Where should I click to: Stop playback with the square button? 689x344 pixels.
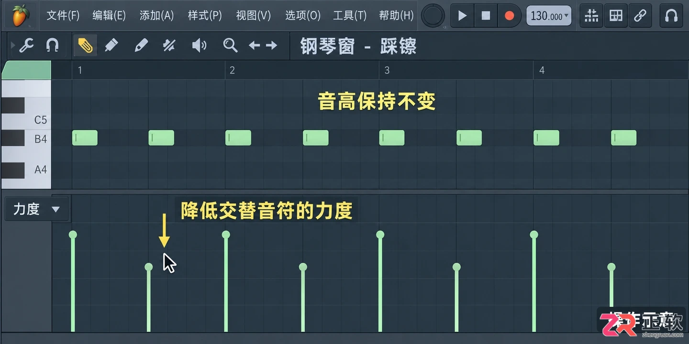coord(486,16)
